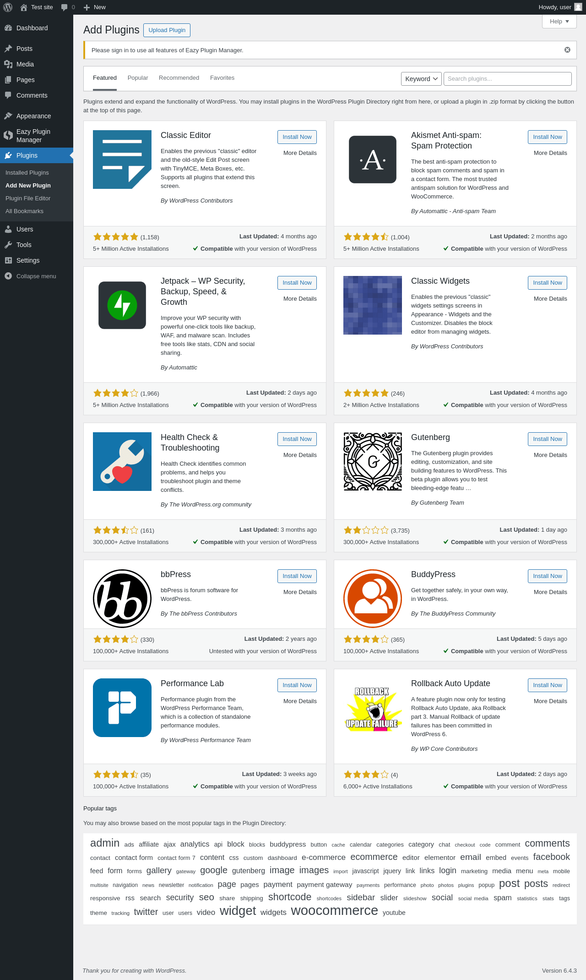586x980 pixels.
Task: Click the Users icon in sidebar
Action: (x=8, y=229)
